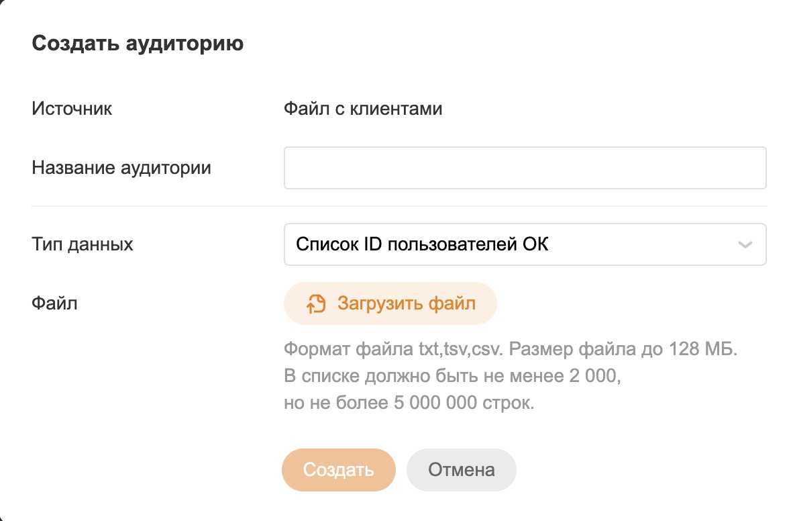Click the Название аудитории label
This screenshot has width=793, height=521.
pos(121,167)
